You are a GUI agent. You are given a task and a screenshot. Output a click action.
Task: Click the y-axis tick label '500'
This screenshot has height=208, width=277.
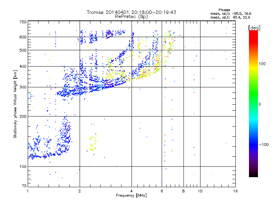[x=23, y=50]
